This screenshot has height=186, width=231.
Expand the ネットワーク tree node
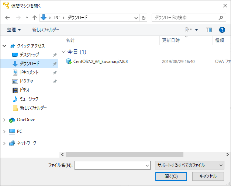4,143
